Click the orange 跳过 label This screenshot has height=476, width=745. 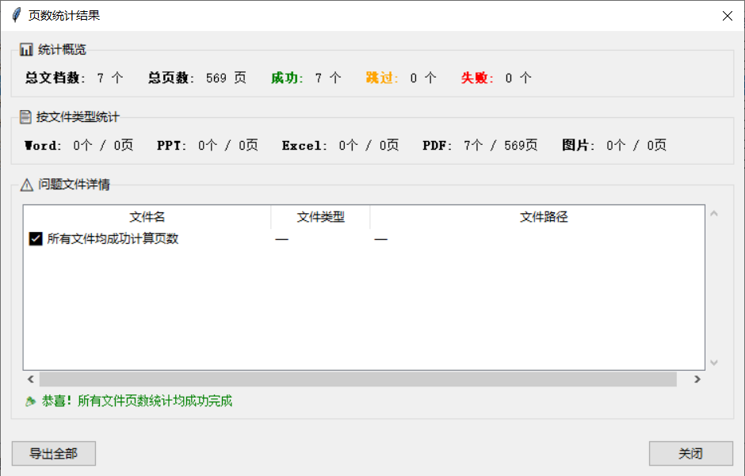tap(382, 78)
